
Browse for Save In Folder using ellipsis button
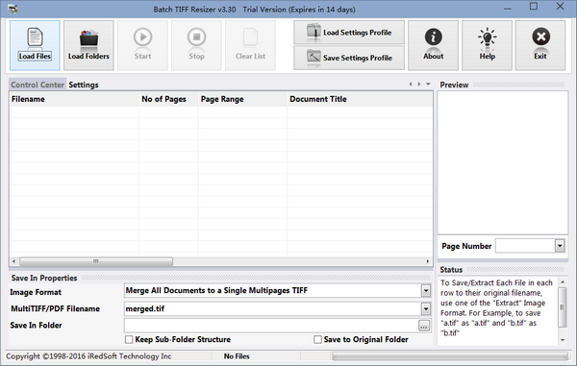point(424,326)
